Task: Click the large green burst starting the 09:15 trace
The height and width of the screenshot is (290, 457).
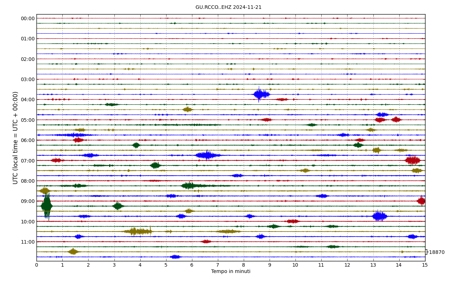Action: (x=47, y=206)
